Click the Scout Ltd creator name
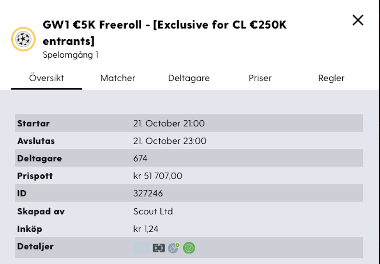Image resolution: width=380 pixels, height=264 pixels. tap(153, 211)
